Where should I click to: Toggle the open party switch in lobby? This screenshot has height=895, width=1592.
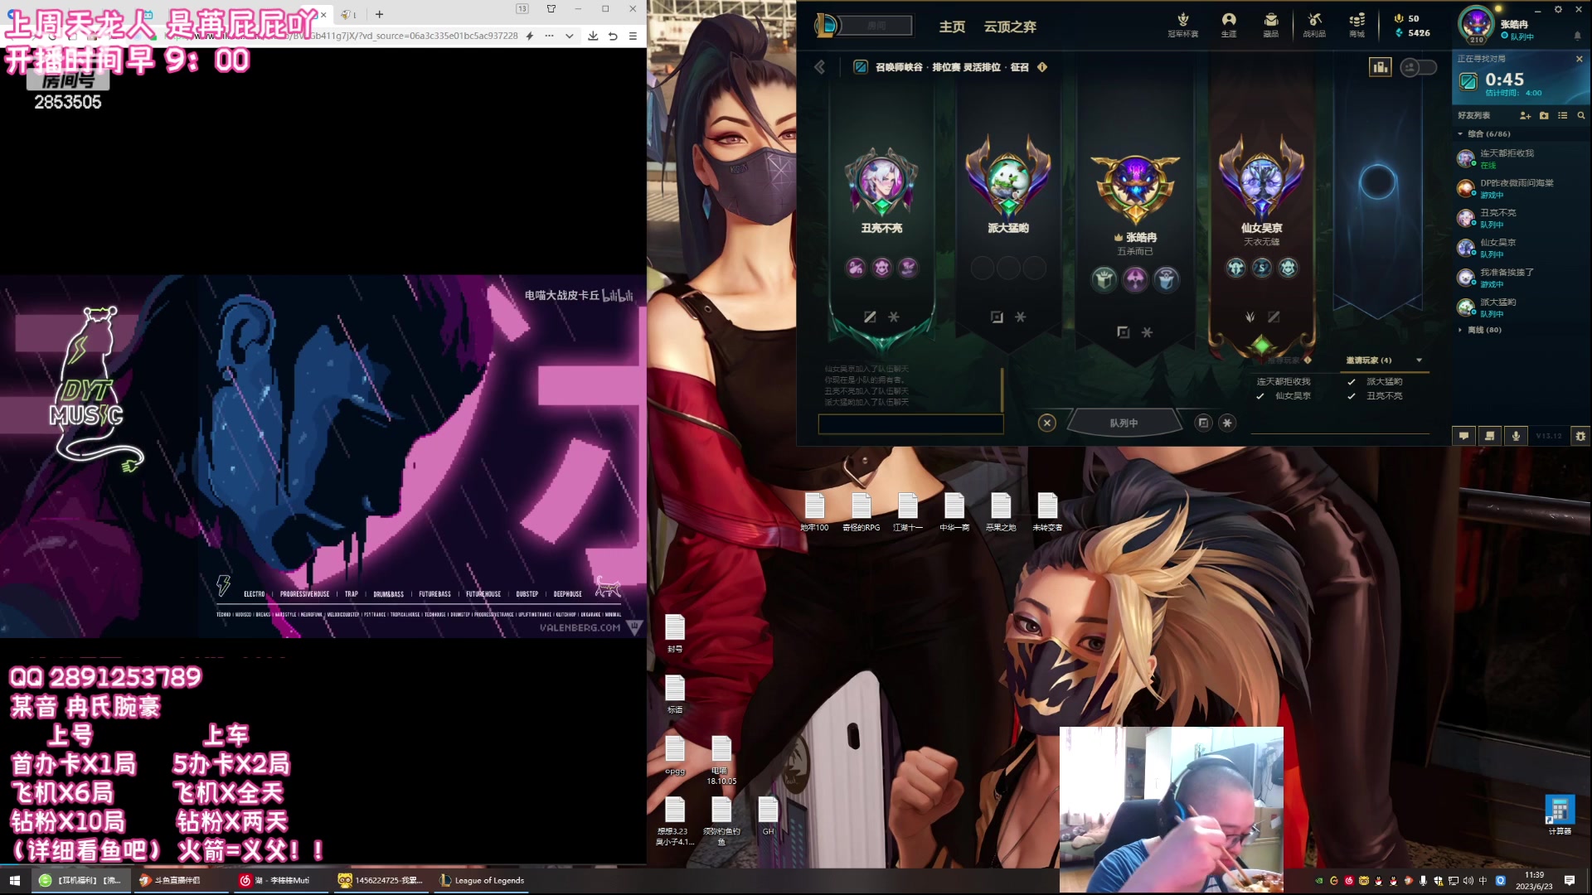(x=1418, y=67)
